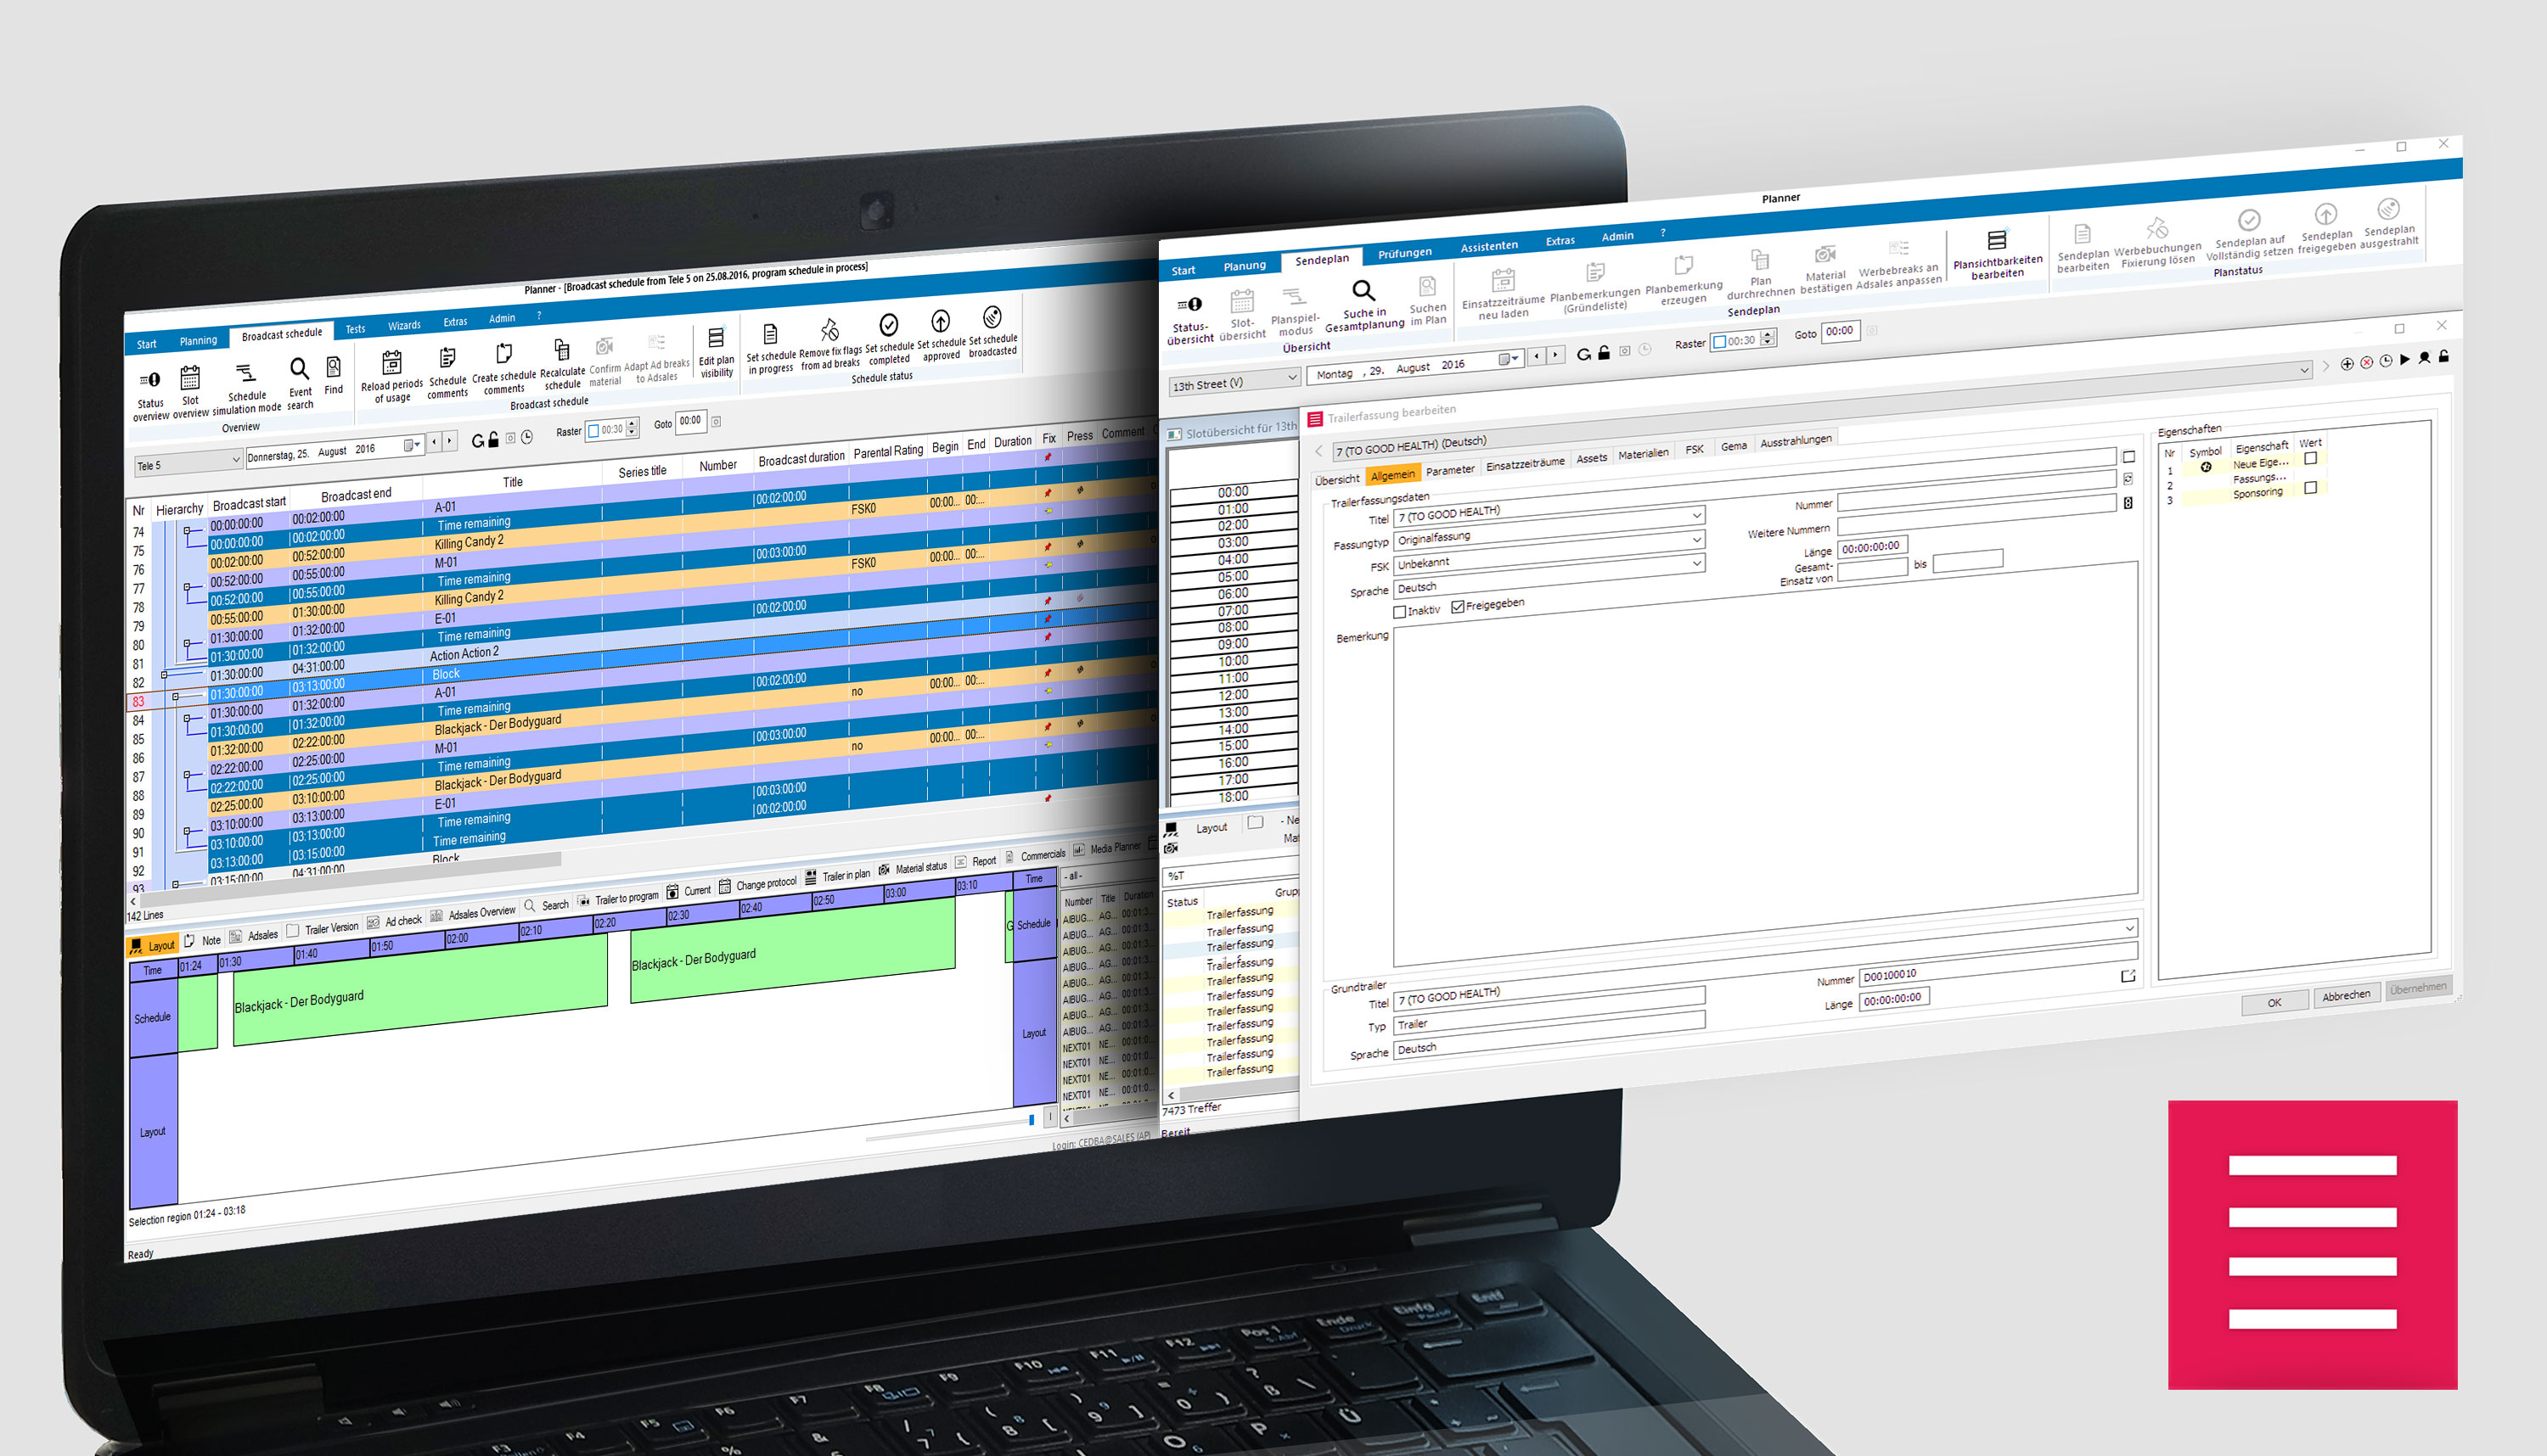
Task: Click Set schedule approved icon
Action: click(941, 321)
